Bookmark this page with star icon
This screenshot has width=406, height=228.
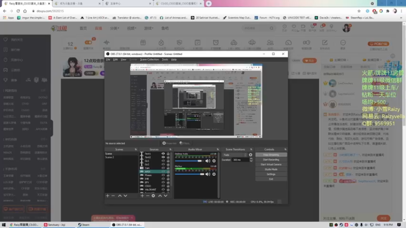359,11
